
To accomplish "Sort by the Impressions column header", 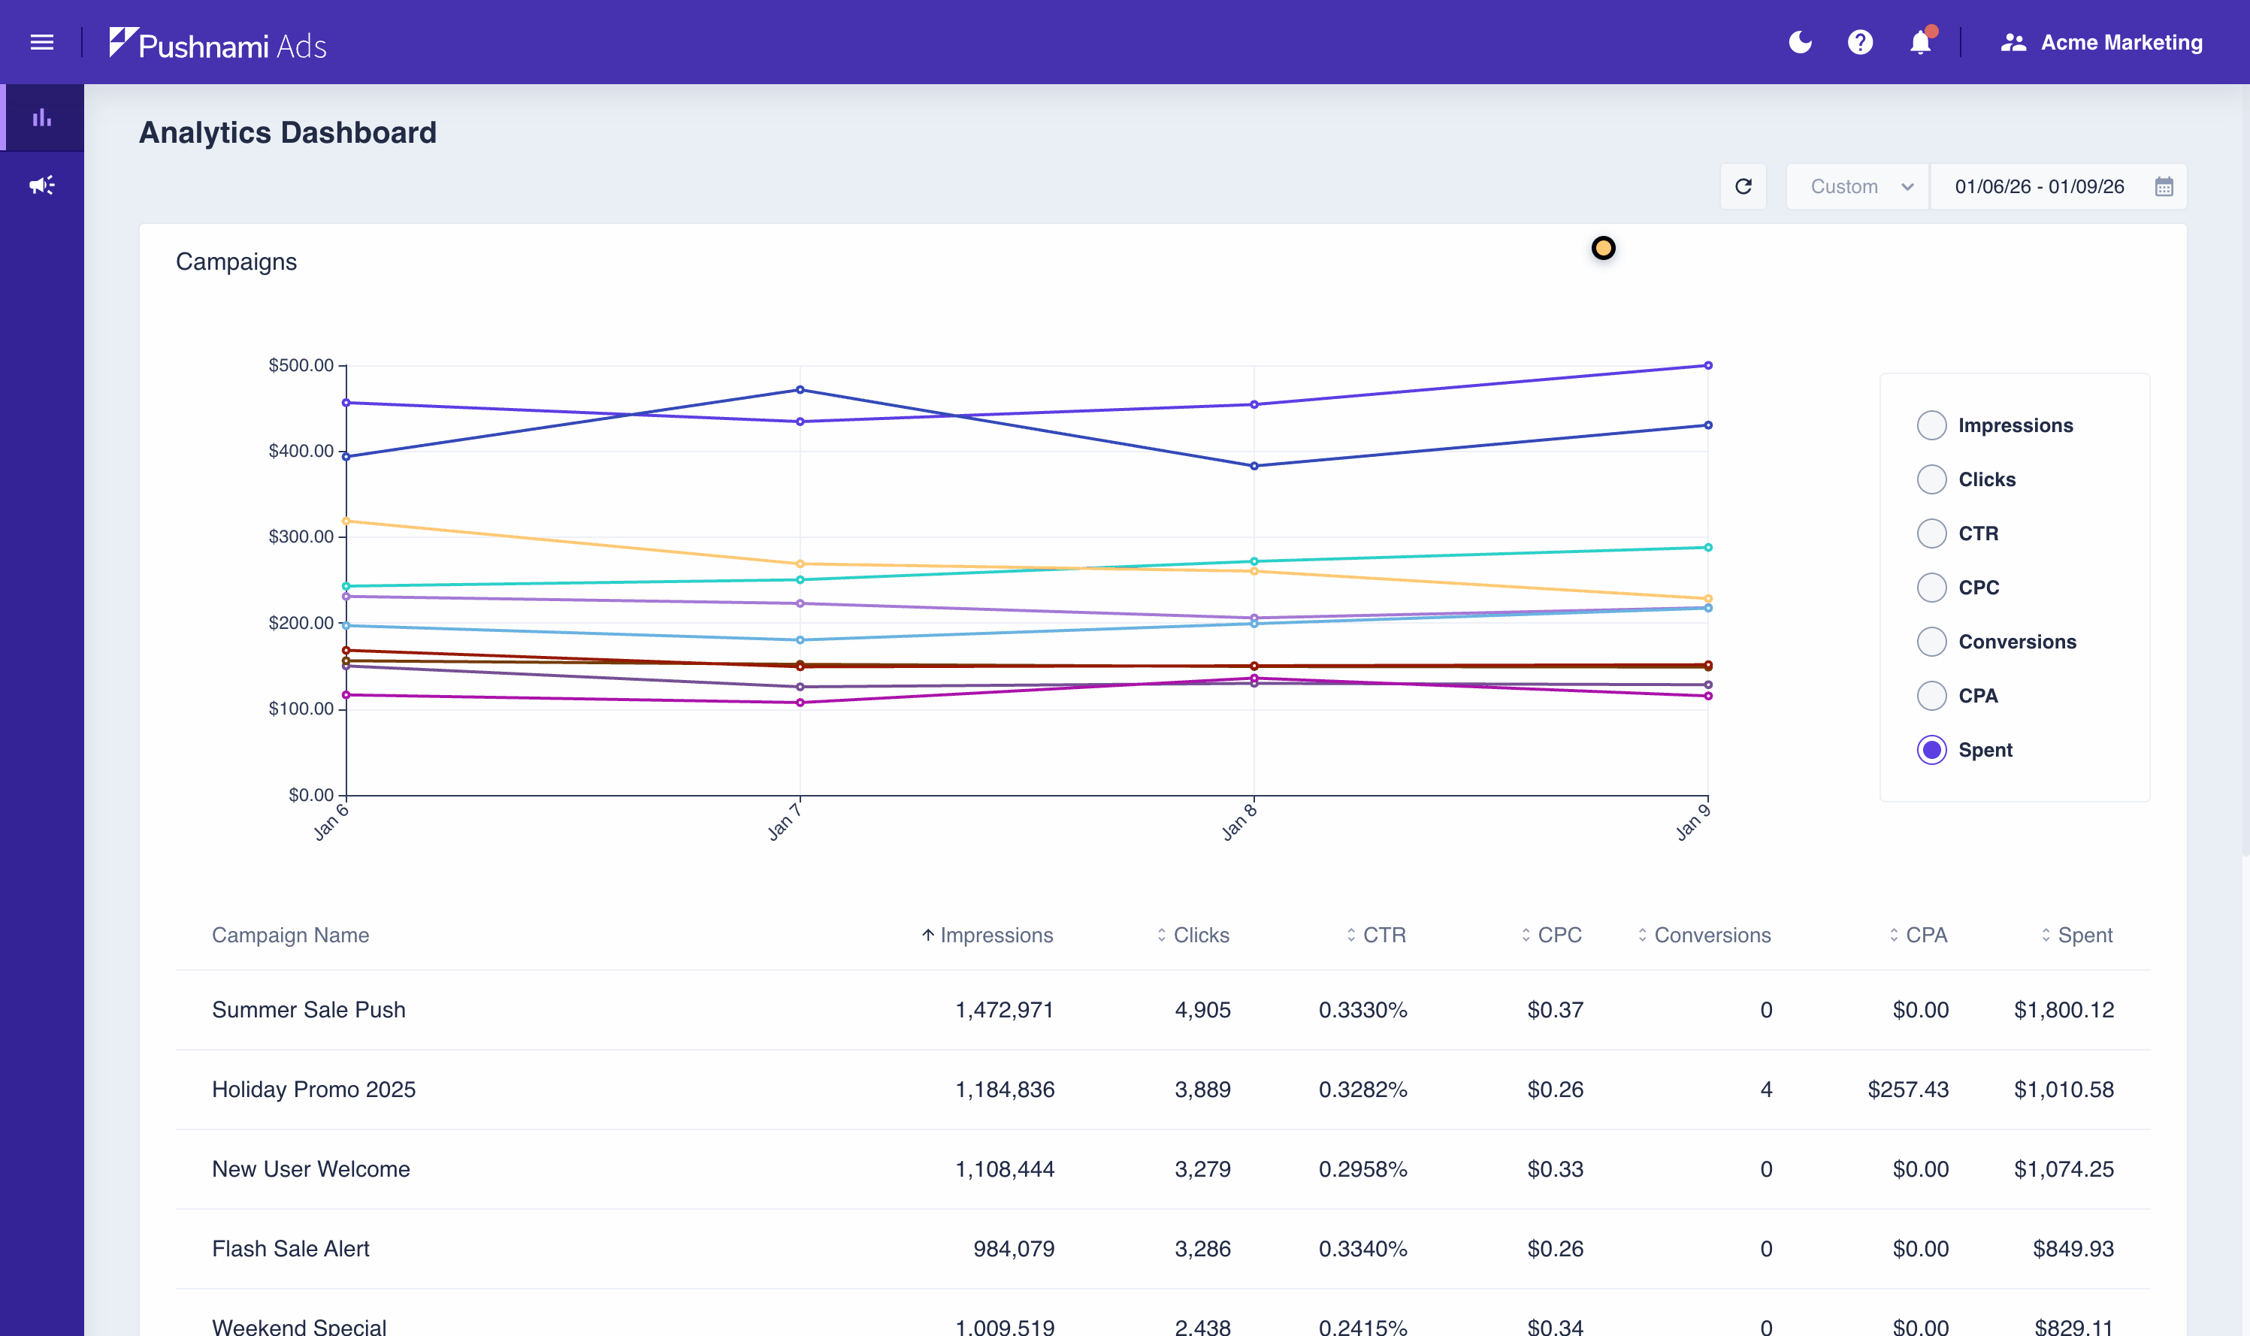I will (987, 935).
